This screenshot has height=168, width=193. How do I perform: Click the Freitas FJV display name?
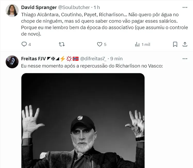click(33, 59)
